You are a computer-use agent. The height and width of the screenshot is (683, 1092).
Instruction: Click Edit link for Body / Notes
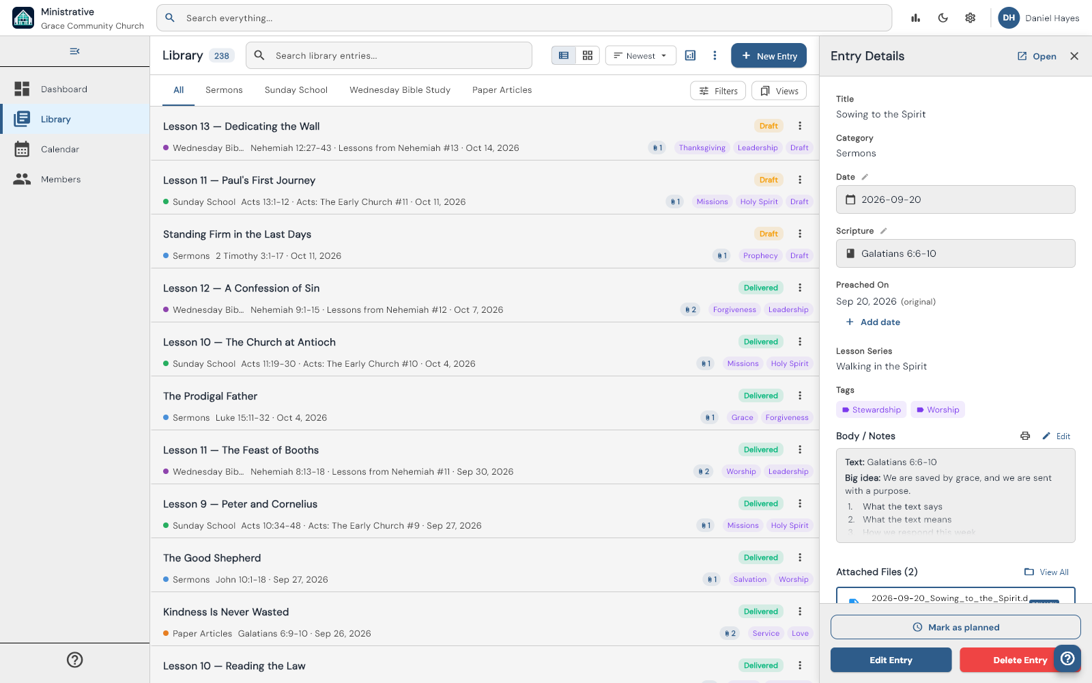tap(1057, 436)
